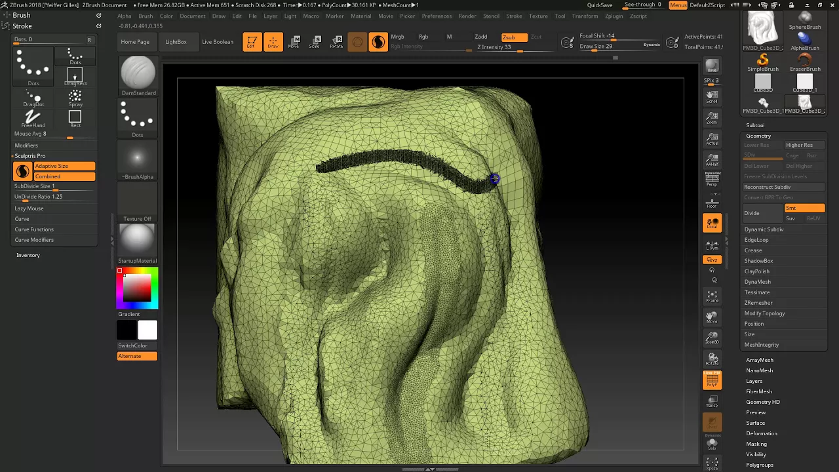Open the Stencil menu
The image size is (839, 472).
[491, 16]
